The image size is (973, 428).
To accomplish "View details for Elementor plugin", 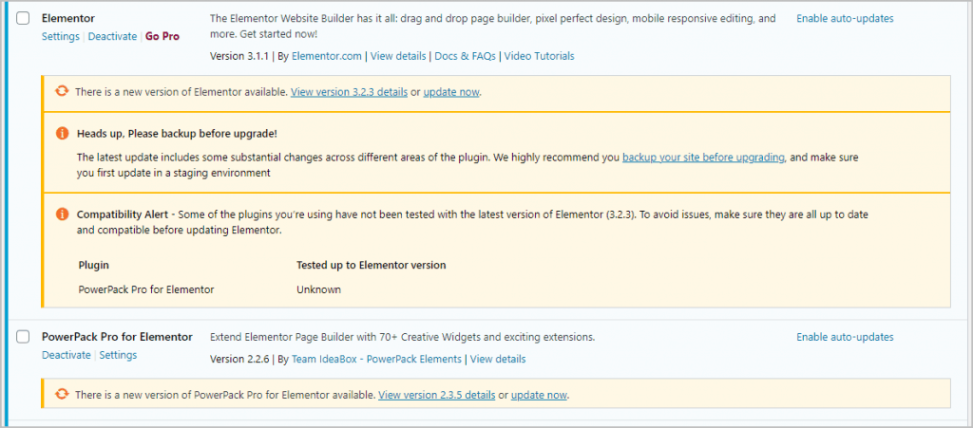I will [397, 56].
